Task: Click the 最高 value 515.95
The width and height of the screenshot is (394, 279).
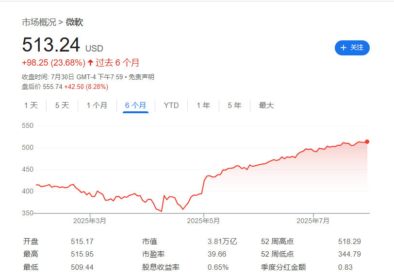Action: point(82,254)
